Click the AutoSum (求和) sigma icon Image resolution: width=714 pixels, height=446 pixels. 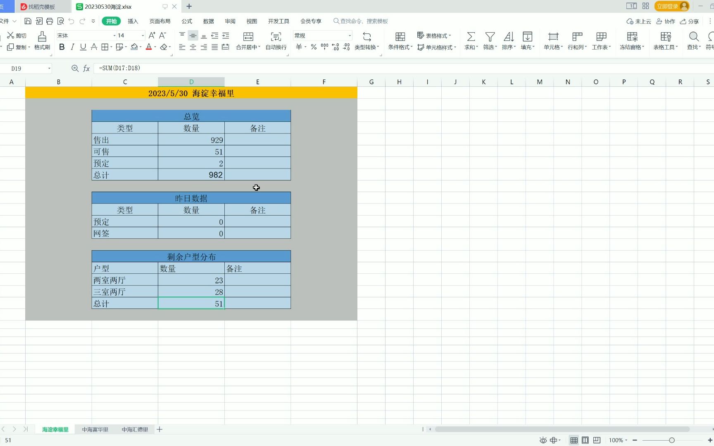471,37
